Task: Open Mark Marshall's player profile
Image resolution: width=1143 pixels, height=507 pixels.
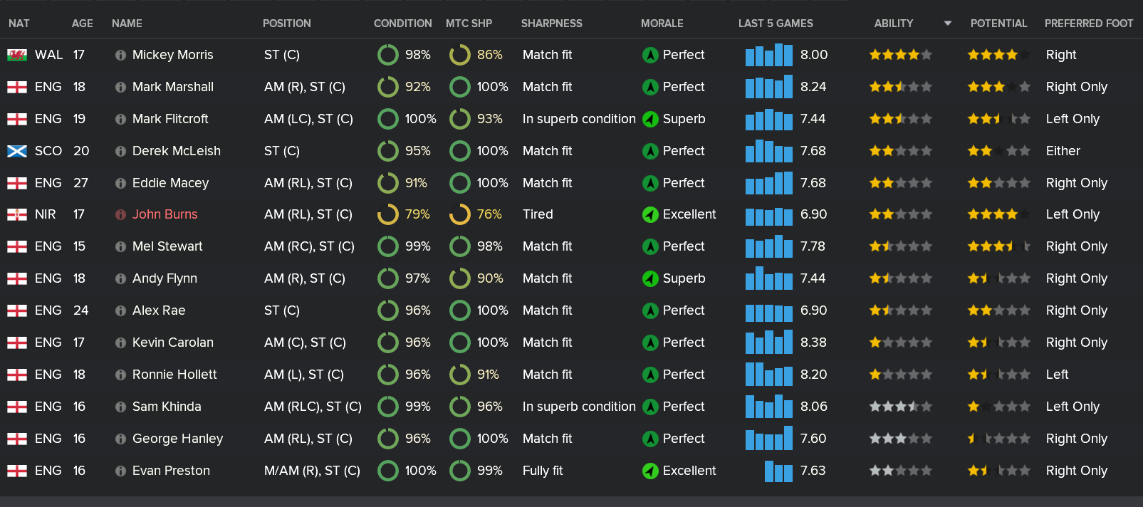Action: click(172, 87)
